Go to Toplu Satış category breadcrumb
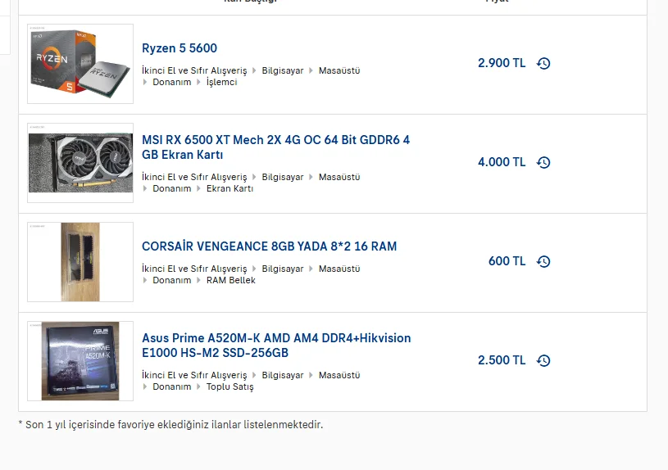This screenshot has width=668, height=470. coord(229,386)
